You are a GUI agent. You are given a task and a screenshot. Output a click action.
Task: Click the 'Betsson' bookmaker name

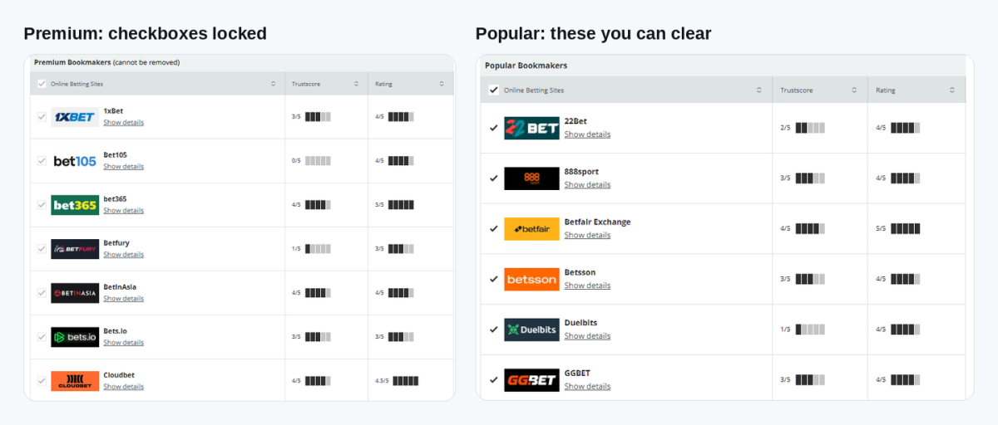pyautogui.click(x=580, y=272)
